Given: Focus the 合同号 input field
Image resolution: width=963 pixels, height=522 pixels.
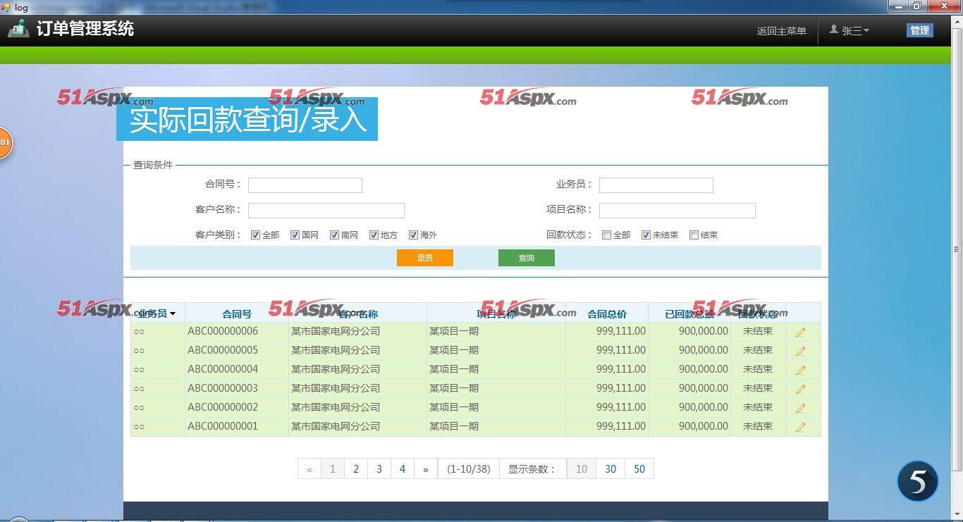Looking at the screenshot, I should pyautogui.click(x=305, y=185).
